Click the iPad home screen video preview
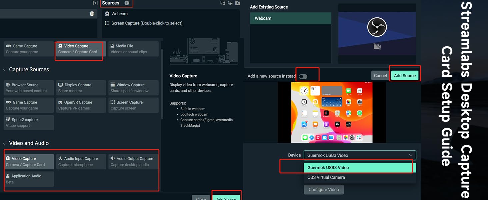Viewport: 488px width, 200px height. point(332,112)
